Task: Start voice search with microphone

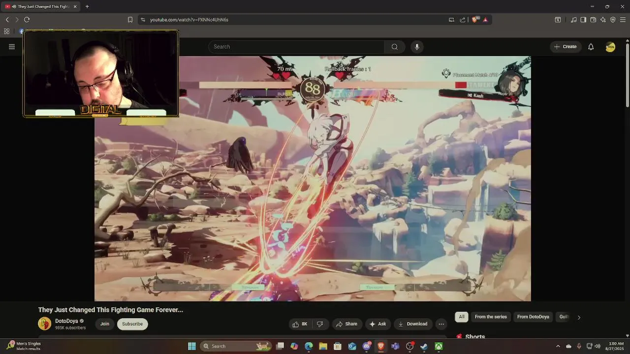Action: pos(417,47)
